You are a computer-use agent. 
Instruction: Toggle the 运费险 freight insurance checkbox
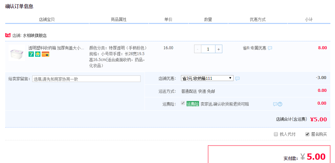click(x=183, y=103)
